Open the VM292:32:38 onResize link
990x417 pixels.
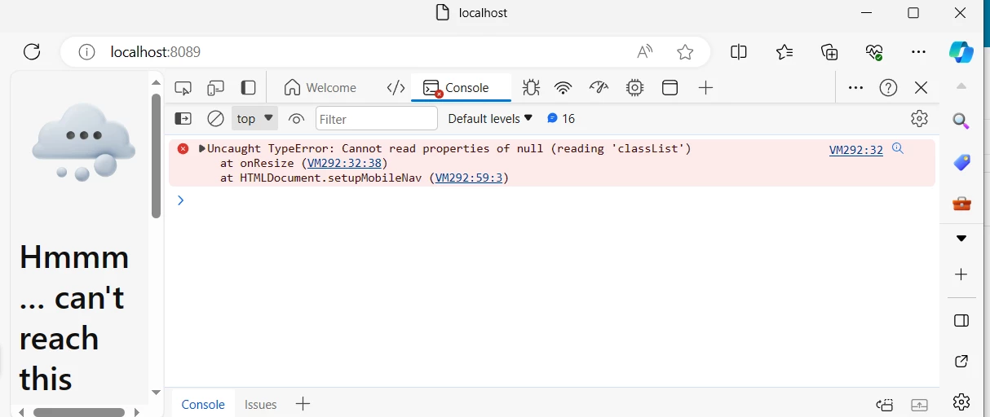click(345, 163)
